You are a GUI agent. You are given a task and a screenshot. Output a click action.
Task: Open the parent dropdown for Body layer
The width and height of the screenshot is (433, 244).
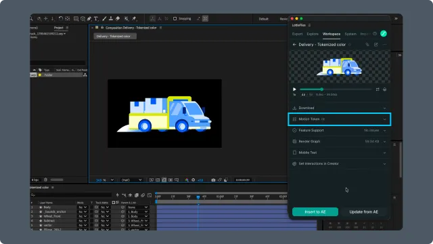[137, 207]
